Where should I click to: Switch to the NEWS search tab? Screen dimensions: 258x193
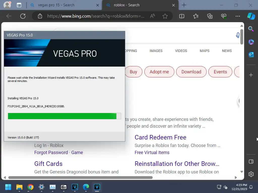[227, 51]
